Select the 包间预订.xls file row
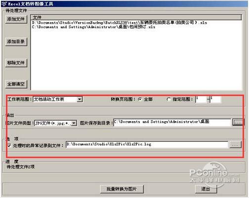 [x=93, y=27]
